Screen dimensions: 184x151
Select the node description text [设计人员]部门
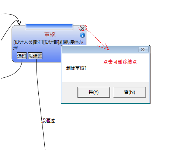(x=28, y=42)
